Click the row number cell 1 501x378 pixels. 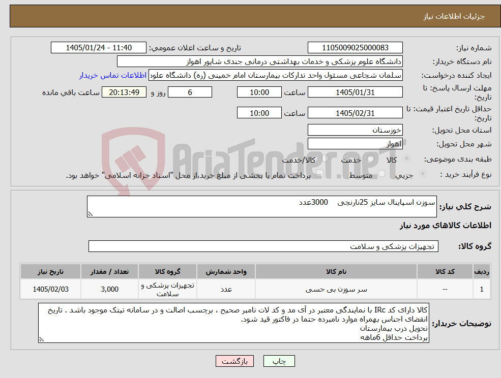(482, 289)
